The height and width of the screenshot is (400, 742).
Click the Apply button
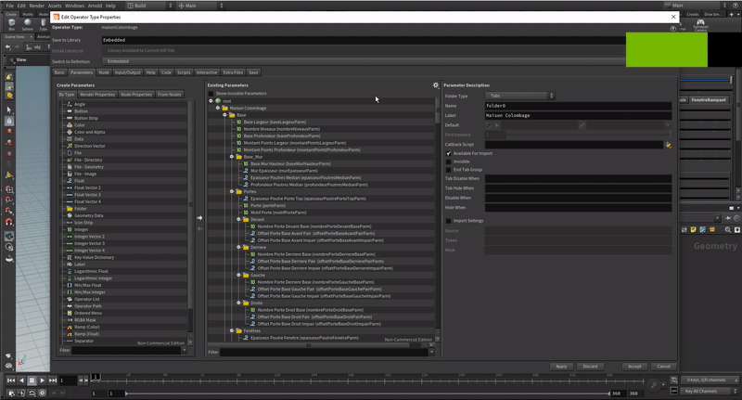tap(561, 367)
